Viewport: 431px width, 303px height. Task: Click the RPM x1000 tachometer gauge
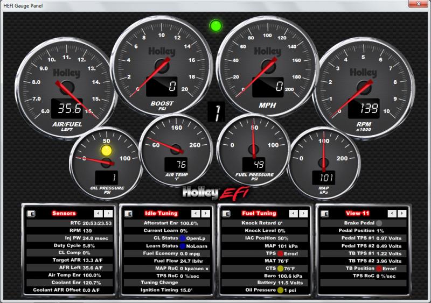coord(363,87)
